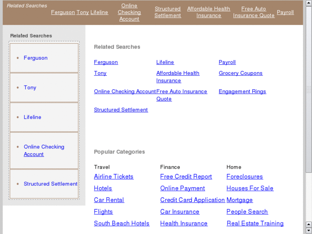The width and height of the screenshot is (312, 234).
Task: Click Free Auto Insurance Quote in top bar
Action: pyautogui.click(x=254, y=12)
